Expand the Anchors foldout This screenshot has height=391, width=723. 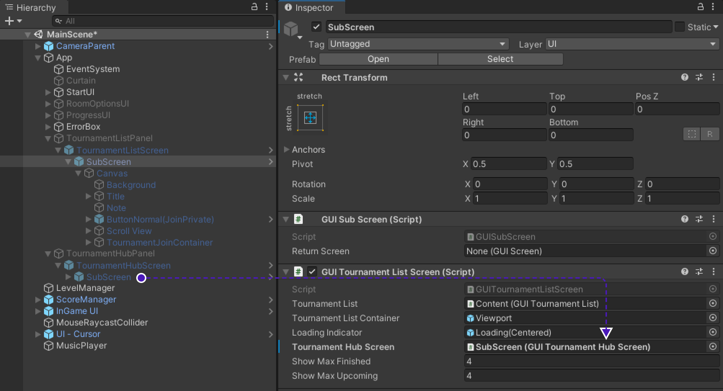point(287,149)
